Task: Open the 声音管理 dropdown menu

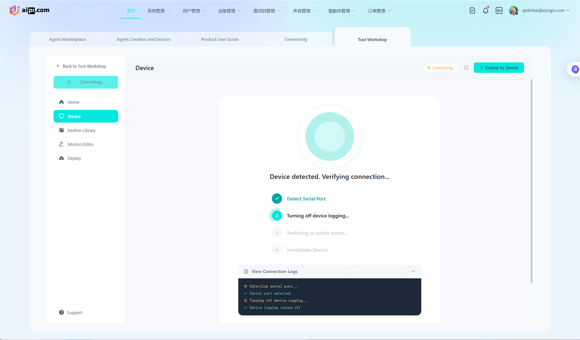Action: (304, 11)
